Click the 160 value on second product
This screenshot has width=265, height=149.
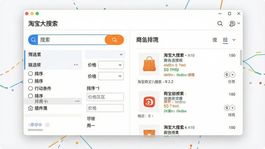[x=232, y=94]
